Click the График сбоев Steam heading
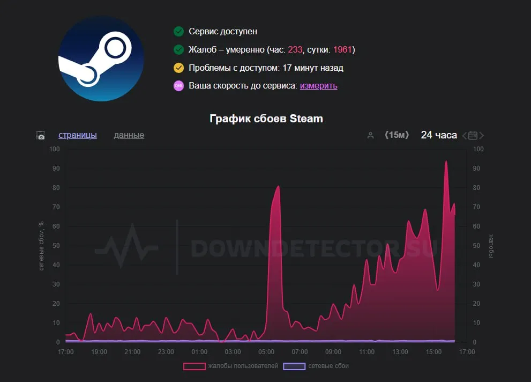 266,119
